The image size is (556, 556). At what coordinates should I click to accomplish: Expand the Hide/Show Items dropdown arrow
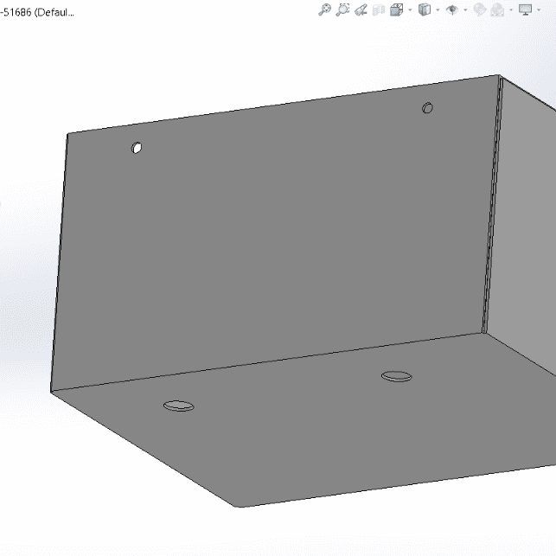tap(464, 10)
